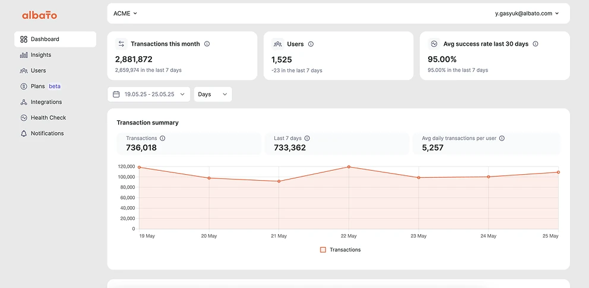The width and height of the screenshot is (589, 288).
Task: Click the Integrations nodes icon
Action: 24,102
